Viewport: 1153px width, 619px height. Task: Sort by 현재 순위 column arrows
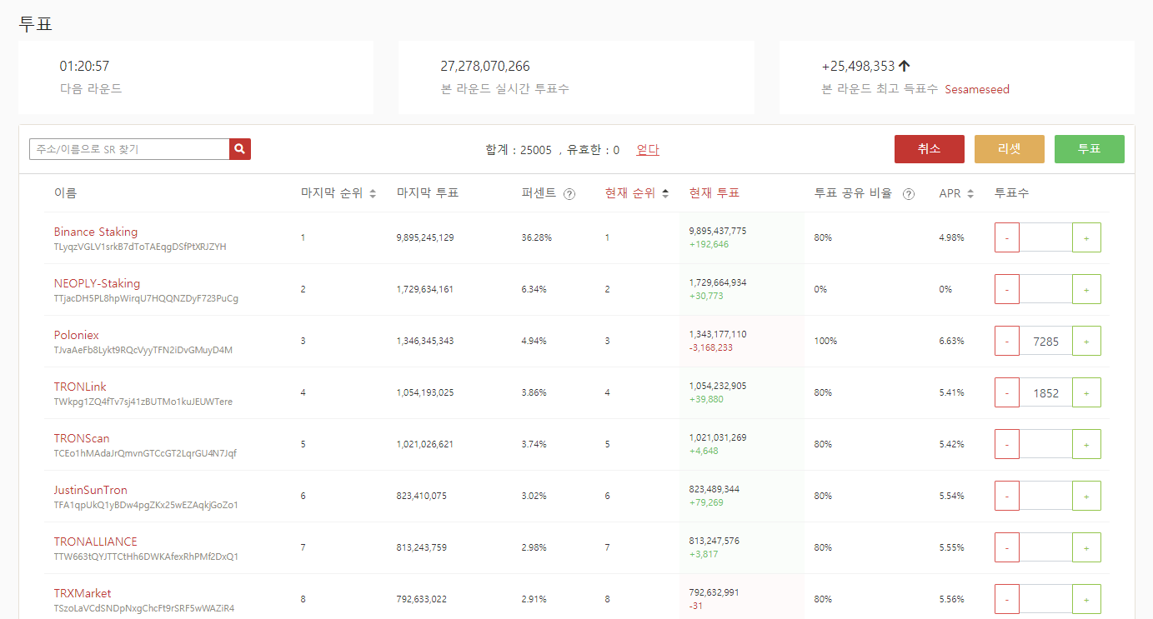click(664, 194)
